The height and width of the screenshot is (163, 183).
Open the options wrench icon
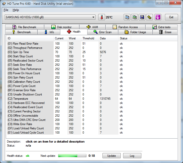click(149, 17)
